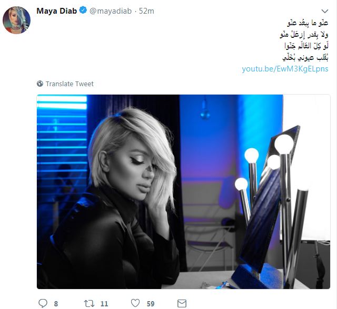Image resolution: width=337 pixels, height=309 pixels.
Task: Click the lit vanity mirror in photo
Action: (270, 199)
